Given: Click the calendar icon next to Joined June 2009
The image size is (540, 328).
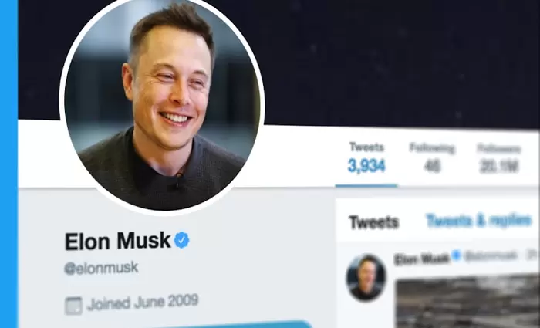Looking at the screenshot, I should point(73,306).
